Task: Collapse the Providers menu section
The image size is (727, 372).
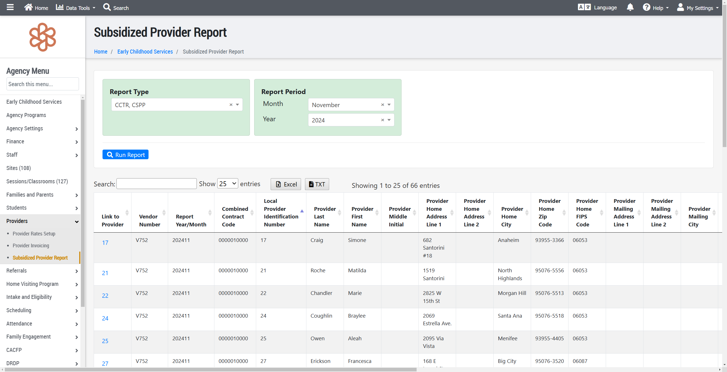Action: tap(76, 222)
